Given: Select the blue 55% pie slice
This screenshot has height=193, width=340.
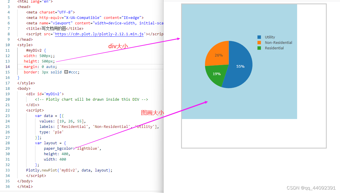Looking at the screenshot, I should 240,67.
